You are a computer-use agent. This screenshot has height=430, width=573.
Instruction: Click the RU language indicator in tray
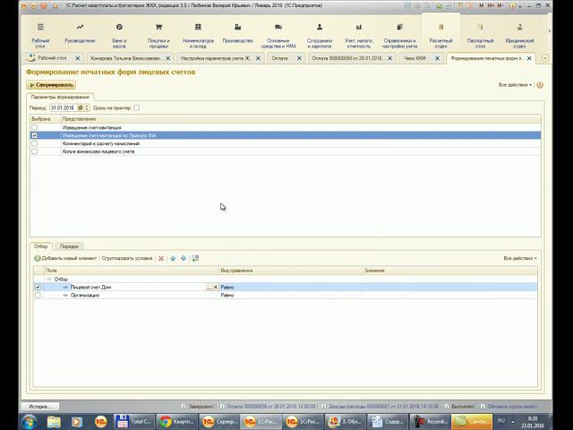pyautogui.click(x=501, y=421)
